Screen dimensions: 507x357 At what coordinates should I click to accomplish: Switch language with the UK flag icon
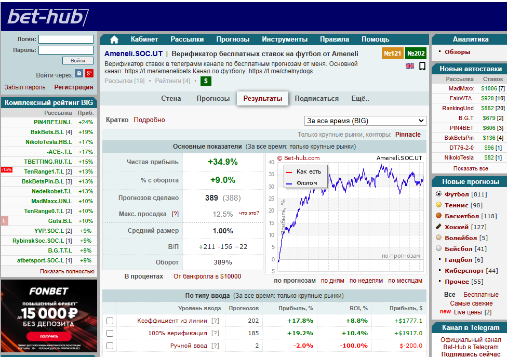(410, 66)
